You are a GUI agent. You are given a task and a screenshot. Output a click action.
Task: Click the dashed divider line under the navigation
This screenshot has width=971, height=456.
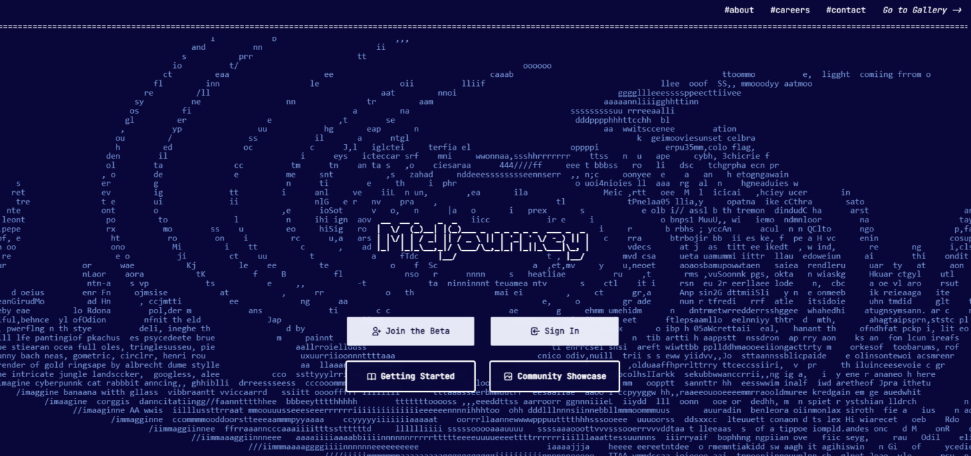pos(486,26)
